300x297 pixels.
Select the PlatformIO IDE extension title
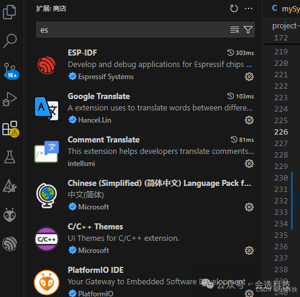coord(96,270)
